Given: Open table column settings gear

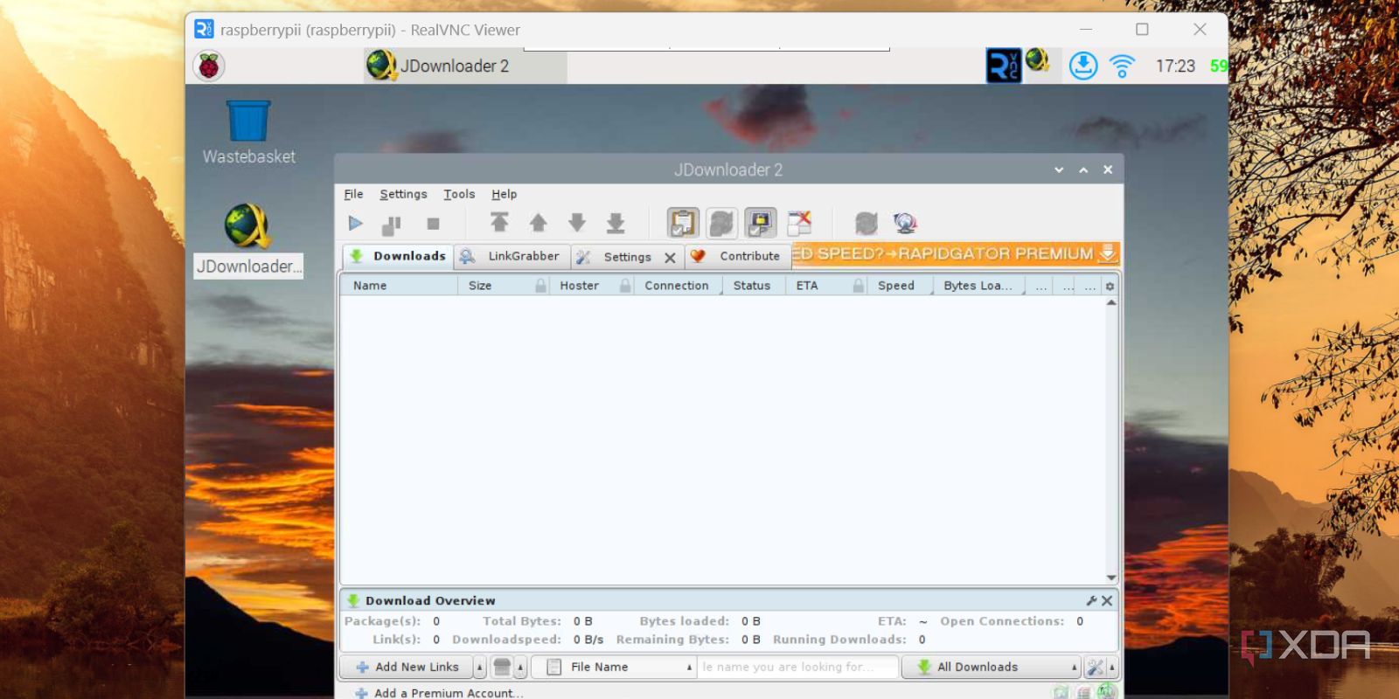Looking at the screenshot, I should 1110,286.
